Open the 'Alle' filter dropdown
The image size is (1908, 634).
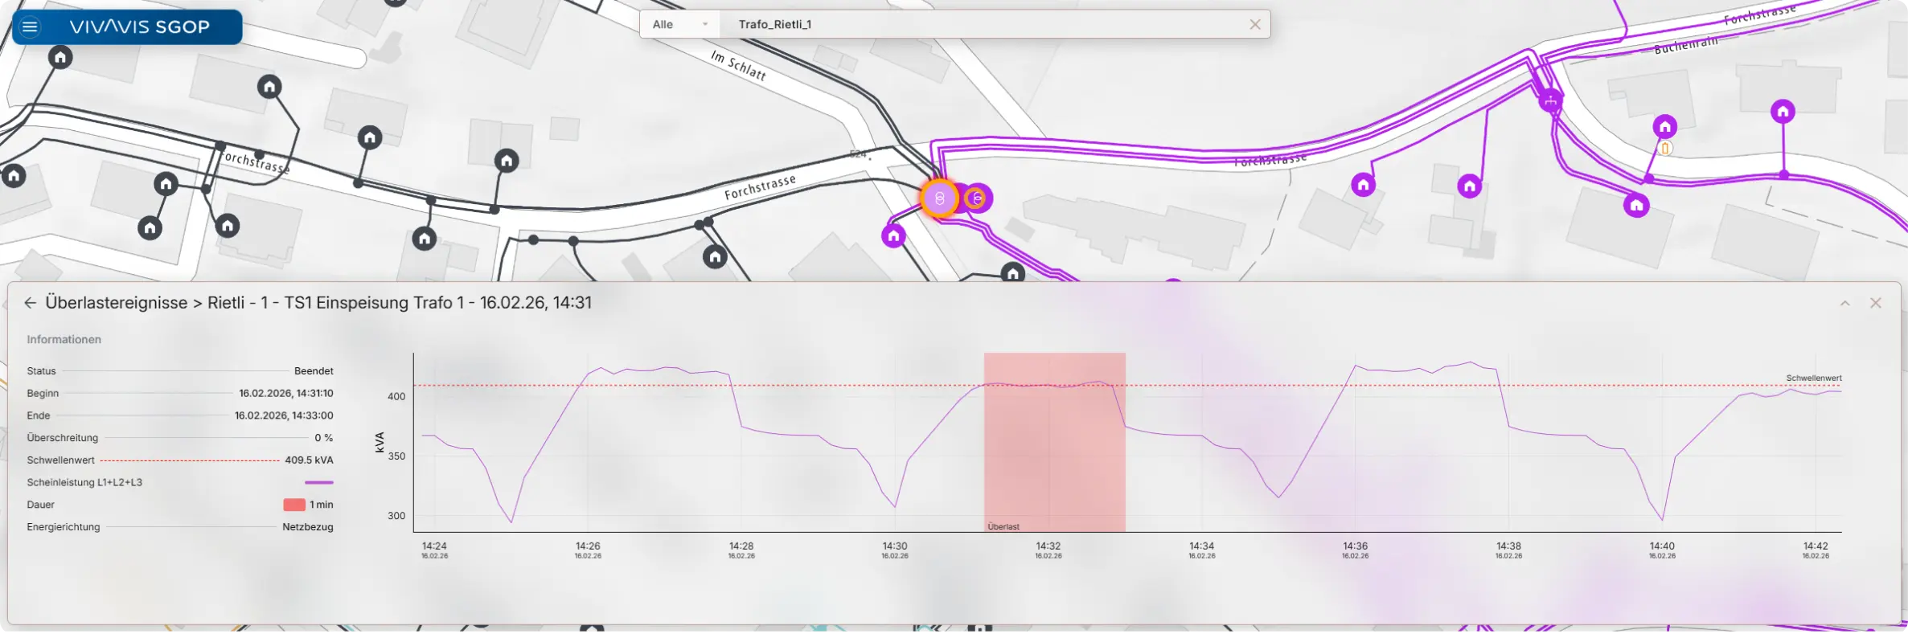(680, 24)
